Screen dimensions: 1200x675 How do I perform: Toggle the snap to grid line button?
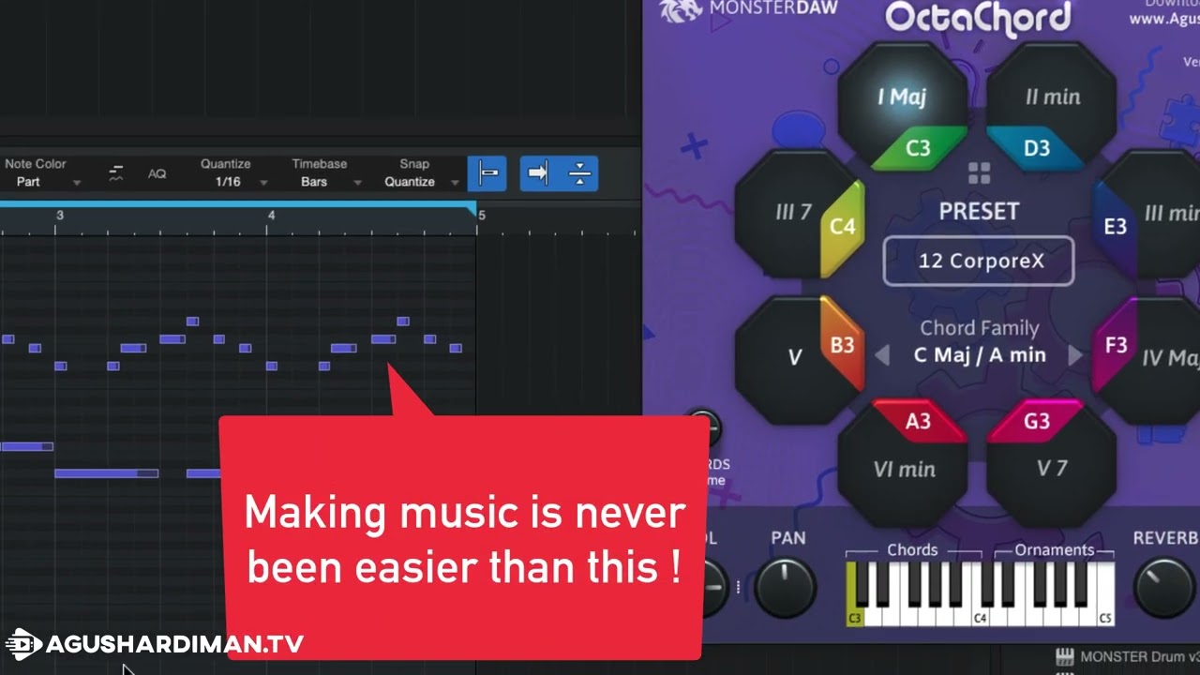tap(487, 173)
